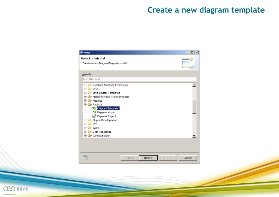Select the SVN label
The image size is (279, 197).
[x=95, y=124]
